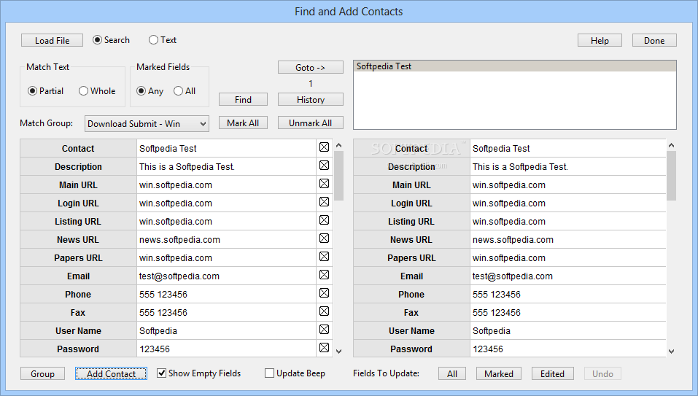
Task: Click the Unmark All button
Action: (x=311, y=123)
